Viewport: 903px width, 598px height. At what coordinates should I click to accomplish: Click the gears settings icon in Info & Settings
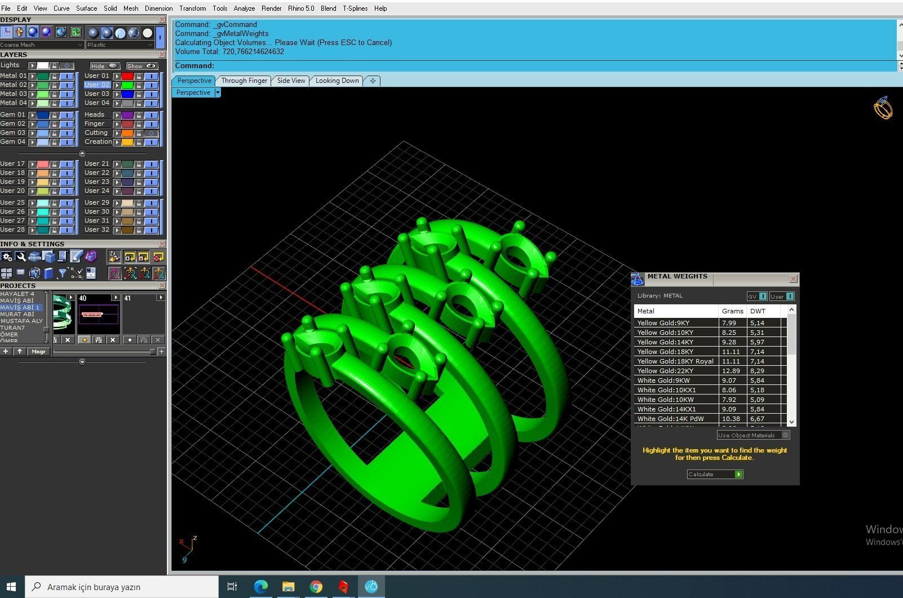pos(7,257)
